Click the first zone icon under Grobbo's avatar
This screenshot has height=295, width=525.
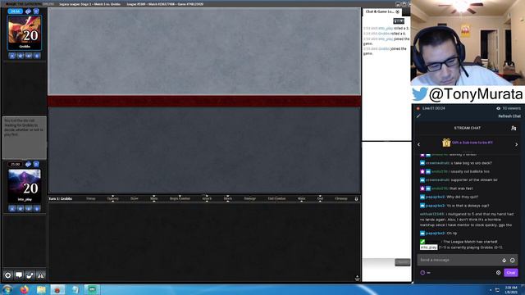(x=12, y=56)
